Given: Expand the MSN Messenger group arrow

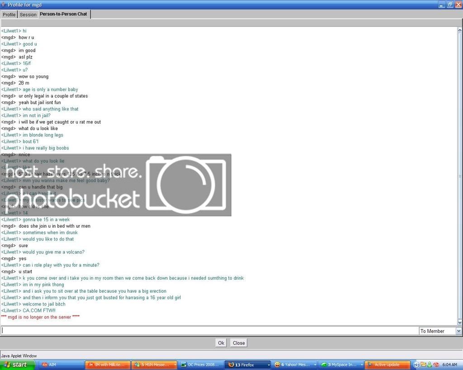Looking at the screenshot, I should coord(175,365).
